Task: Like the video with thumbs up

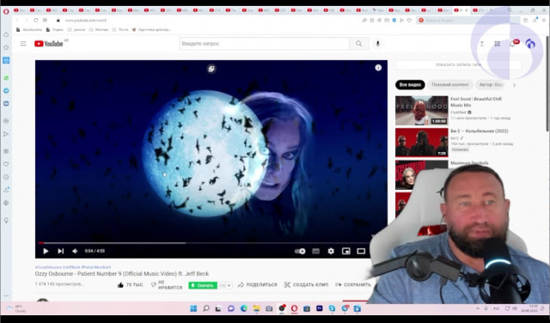Action: tap(120, 285)
